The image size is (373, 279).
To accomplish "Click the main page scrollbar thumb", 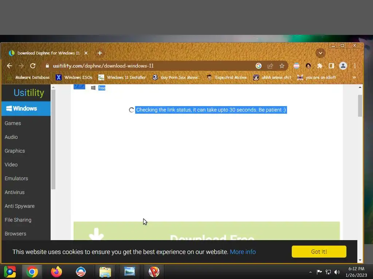I will point(360,106).
